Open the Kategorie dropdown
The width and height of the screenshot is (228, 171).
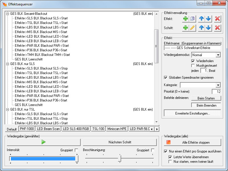218,85
